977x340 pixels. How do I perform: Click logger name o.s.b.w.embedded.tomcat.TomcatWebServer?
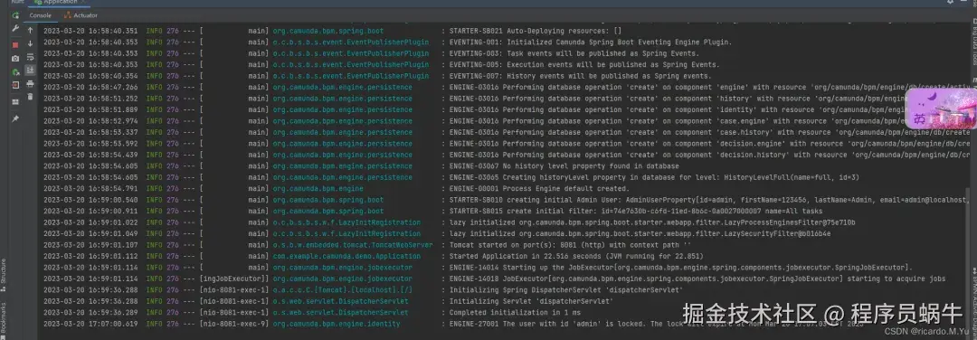(352, 245)
